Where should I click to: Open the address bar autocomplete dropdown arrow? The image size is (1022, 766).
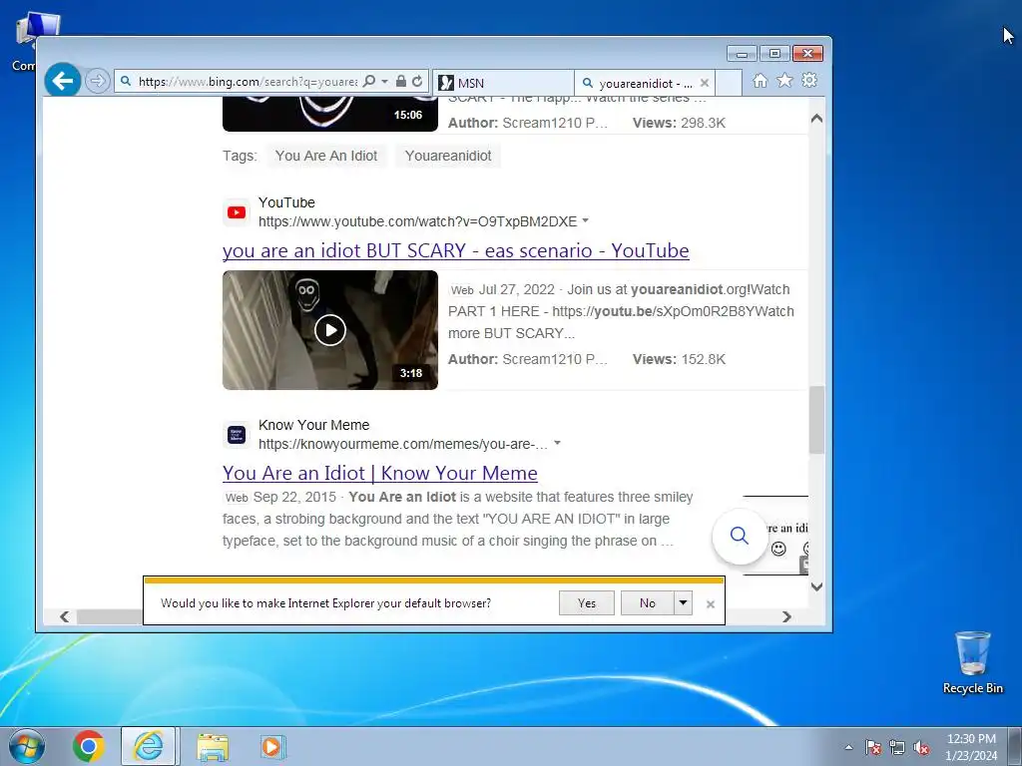pos(384,82)
